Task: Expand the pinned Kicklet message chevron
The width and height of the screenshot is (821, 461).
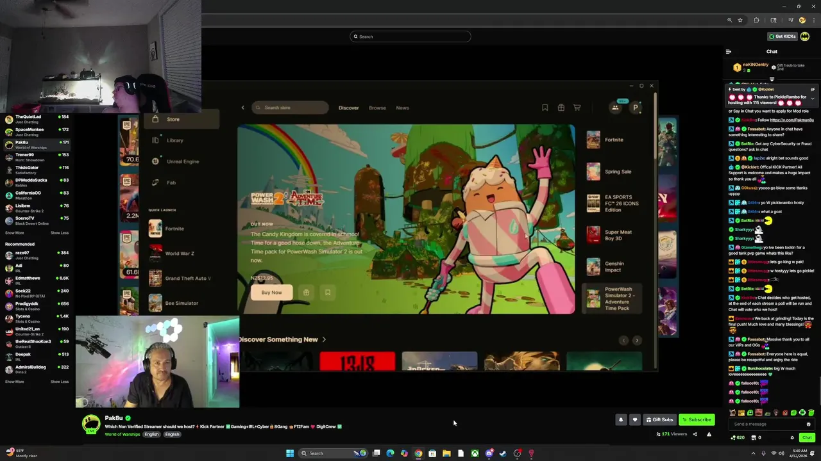Action: 813,99
